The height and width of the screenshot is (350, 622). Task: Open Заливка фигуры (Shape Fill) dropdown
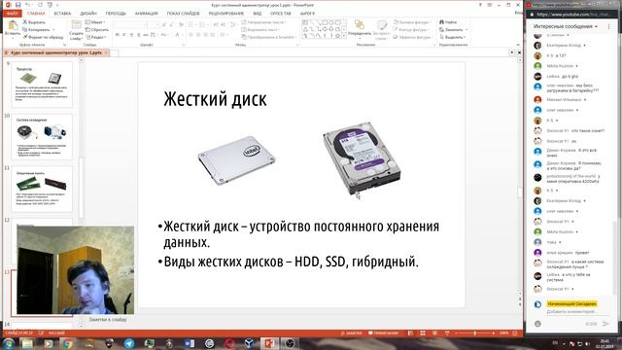(x=412, y=22)
